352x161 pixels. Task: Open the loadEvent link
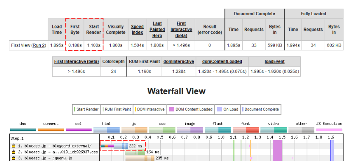coord(274,61)
